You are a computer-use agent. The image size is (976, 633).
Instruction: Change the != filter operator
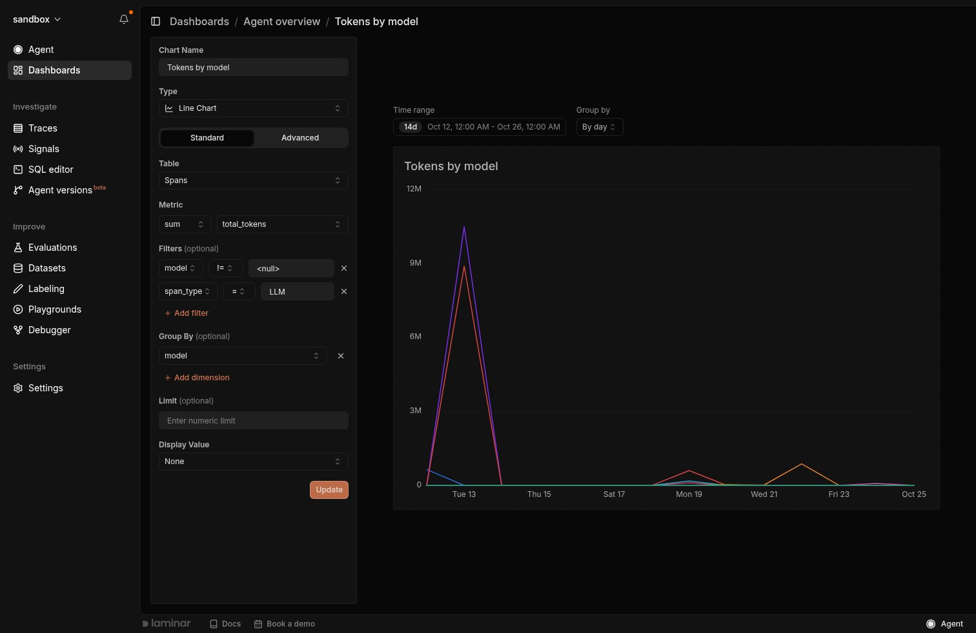point(225,268)
